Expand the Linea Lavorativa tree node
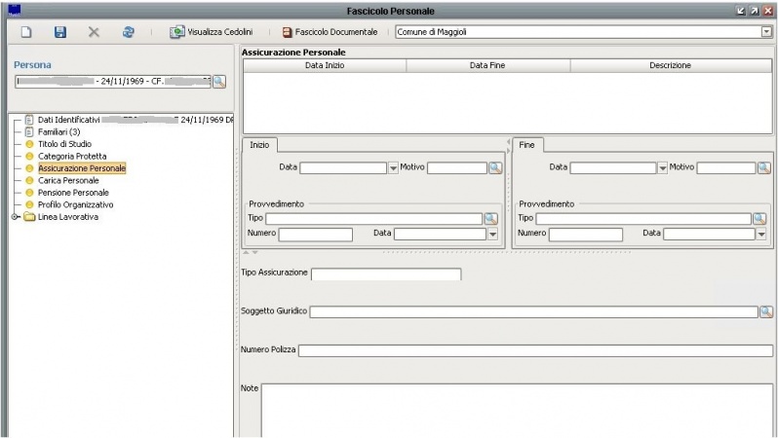The image size is (778, 438). coord(15,217)
